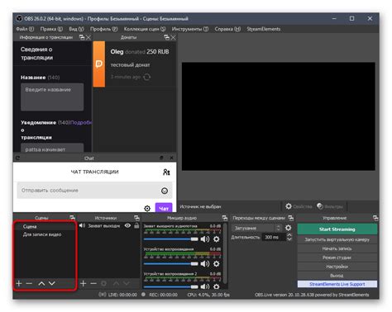Open the Свойства gear of the selected source
Image resolution: width=392 pixels, height=312 pixels.
click(x=289, y=206)
